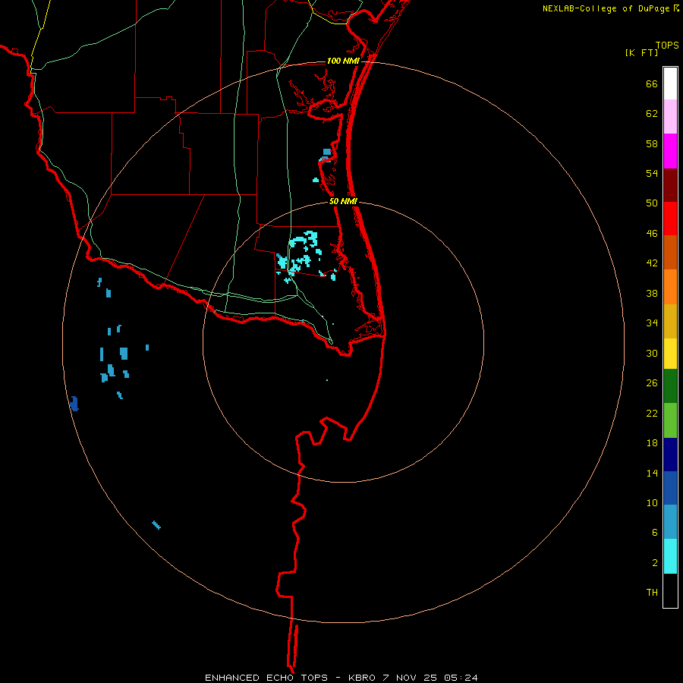
Task: Click the 50 NMI range ring label
Action: click(343, 201)
